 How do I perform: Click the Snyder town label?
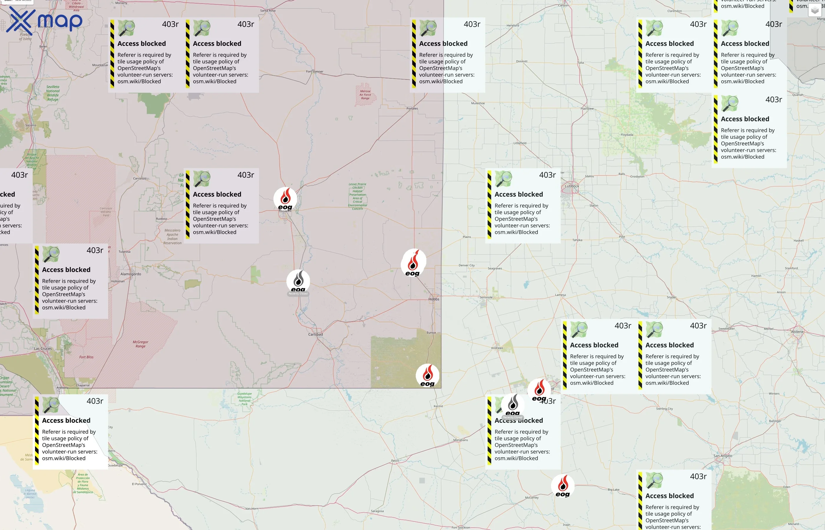tap(672, 297)
